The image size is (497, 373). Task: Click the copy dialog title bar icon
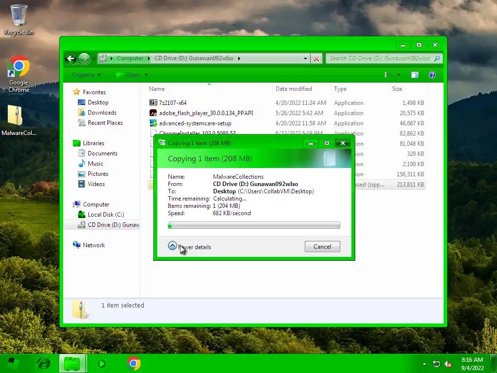[x=162, y=143]
